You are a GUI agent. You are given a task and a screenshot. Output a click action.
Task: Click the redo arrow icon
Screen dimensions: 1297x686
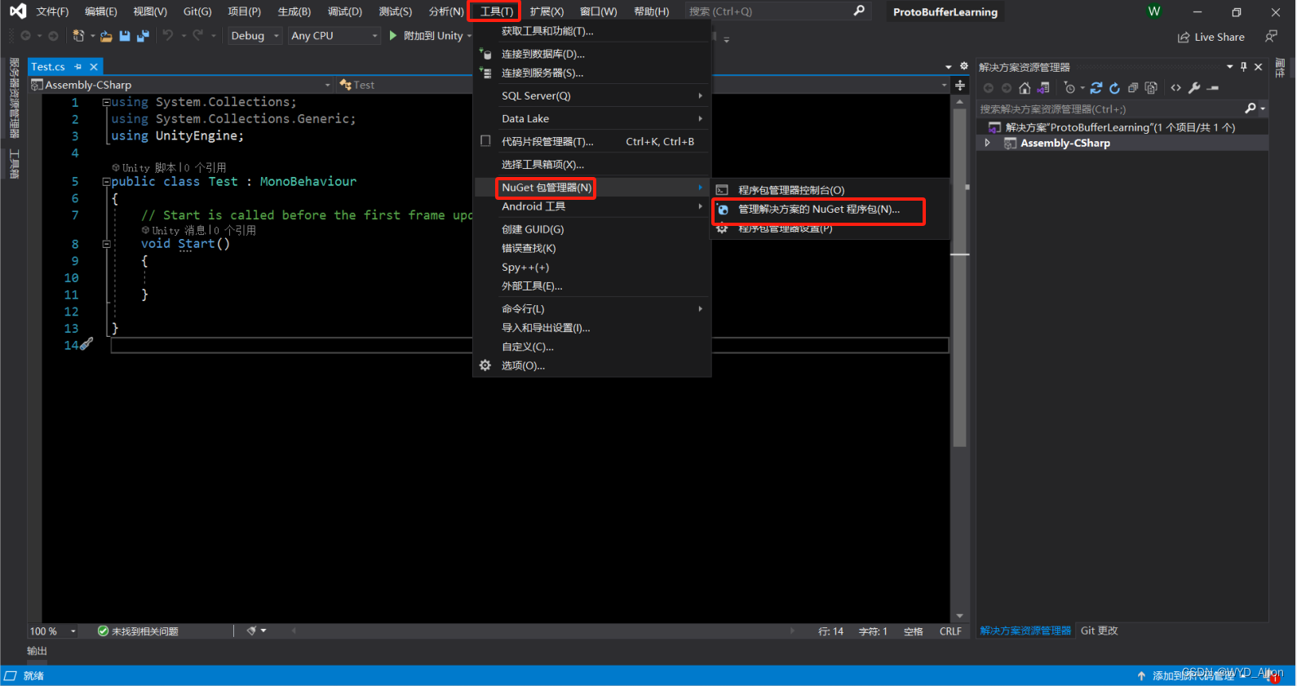click(197, 35)
